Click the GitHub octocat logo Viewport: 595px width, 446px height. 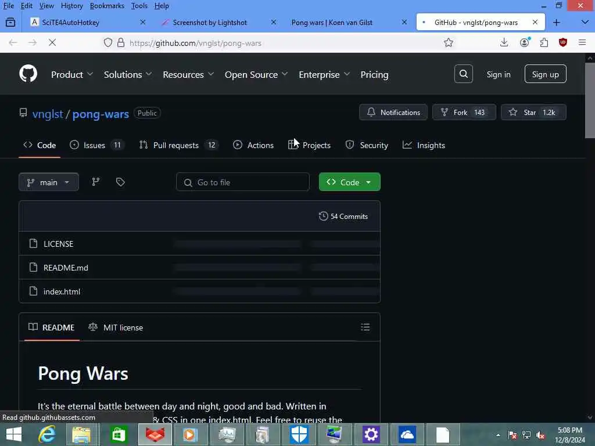[28, 74]
